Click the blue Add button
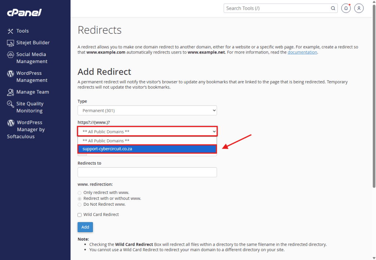376x260 pixels. pos(85,227)
